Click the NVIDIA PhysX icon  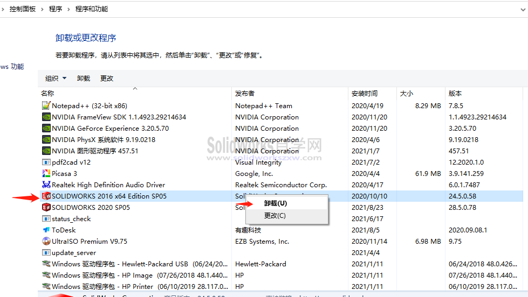pos(46,139)
